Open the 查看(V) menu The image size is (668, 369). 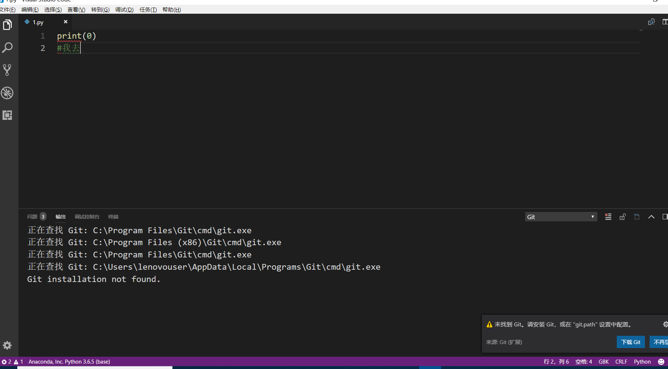point(76,10)
